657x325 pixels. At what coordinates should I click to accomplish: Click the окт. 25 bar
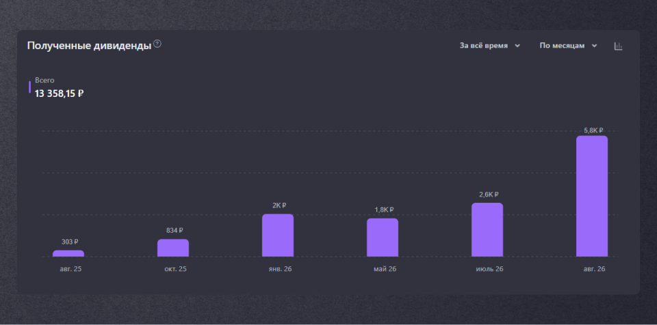pos(173,248)
